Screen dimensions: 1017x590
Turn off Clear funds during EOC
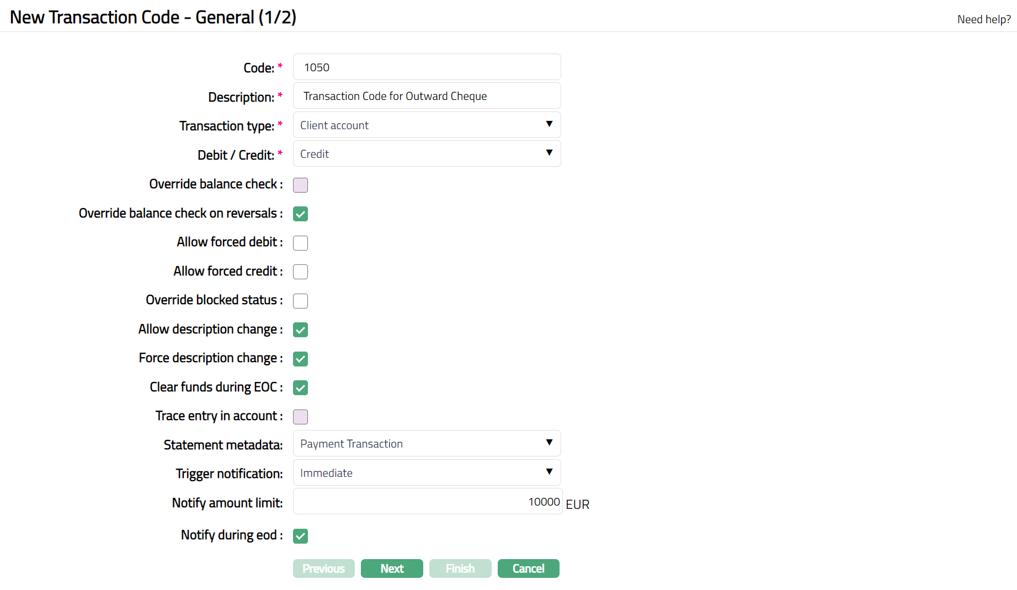(300, 388)
